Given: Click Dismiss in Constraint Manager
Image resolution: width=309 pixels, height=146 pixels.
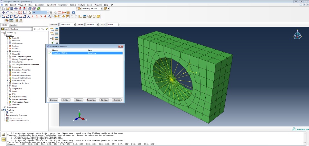Looking at the screenshot, I should pyautogui.click(x=117, y=100).
